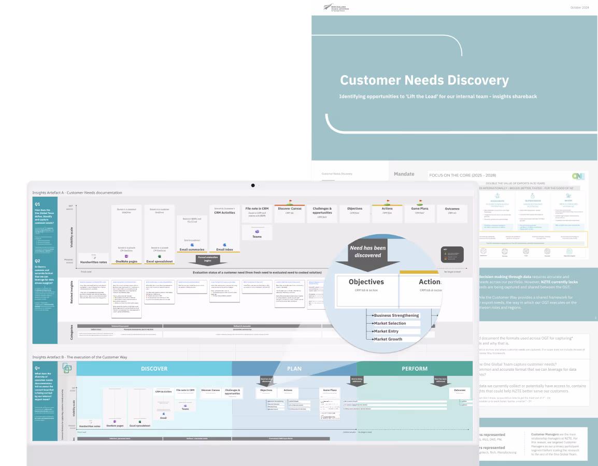This screenshot has width=598, height=466.
Task: Click the 'Related insights' row label
Action: click(x=72, y=292)
